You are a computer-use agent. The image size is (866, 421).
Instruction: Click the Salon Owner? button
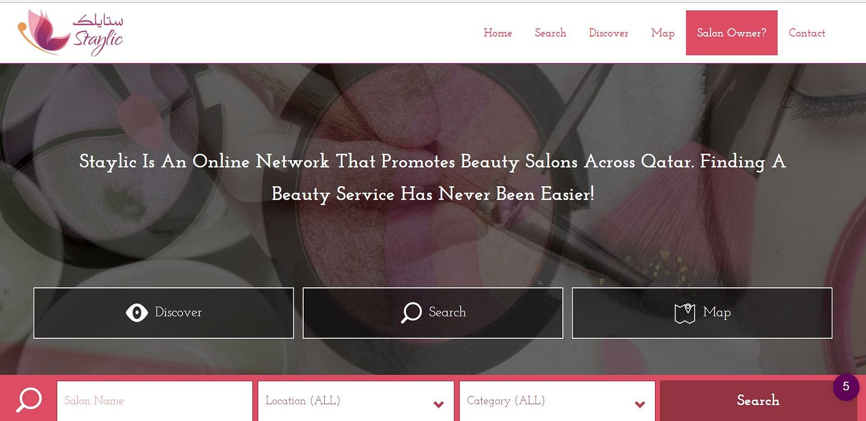click(732, 32)
